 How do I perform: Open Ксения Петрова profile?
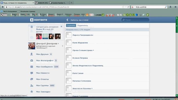80,58
